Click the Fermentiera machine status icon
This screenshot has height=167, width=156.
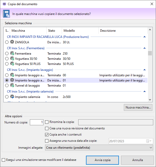coord(12,54)
